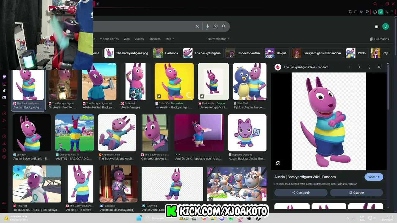Screen dimensions: 397x223
Task: Search by image with Google Lens
Action: click(216, 26)
